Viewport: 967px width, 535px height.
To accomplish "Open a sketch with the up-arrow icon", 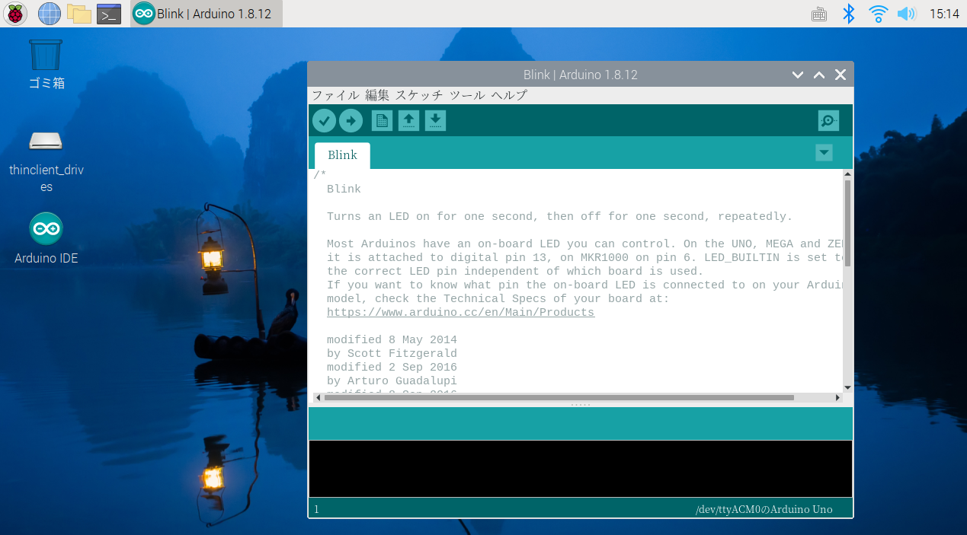I will click(409, 120).
